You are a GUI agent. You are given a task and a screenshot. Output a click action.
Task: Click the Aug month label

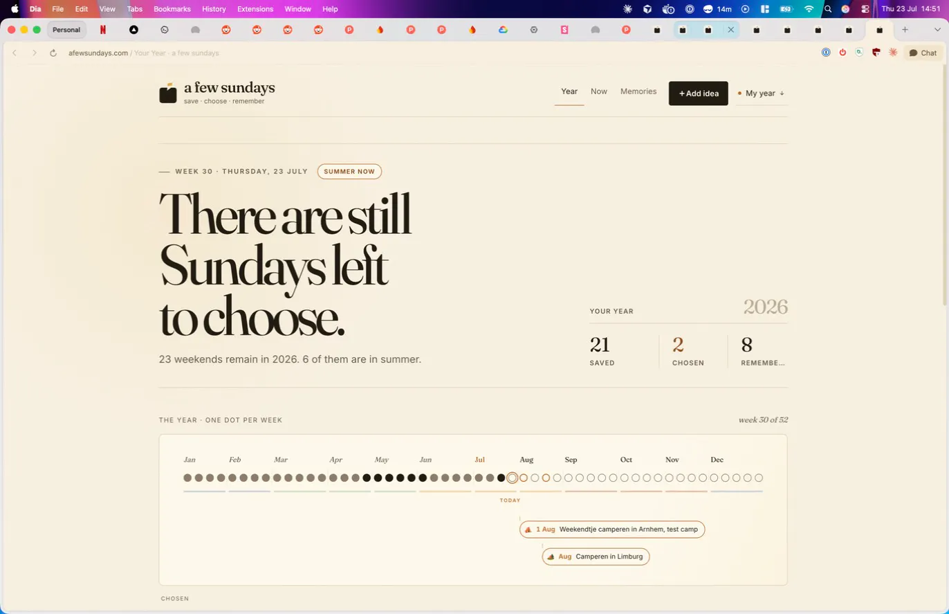[526, 460]
